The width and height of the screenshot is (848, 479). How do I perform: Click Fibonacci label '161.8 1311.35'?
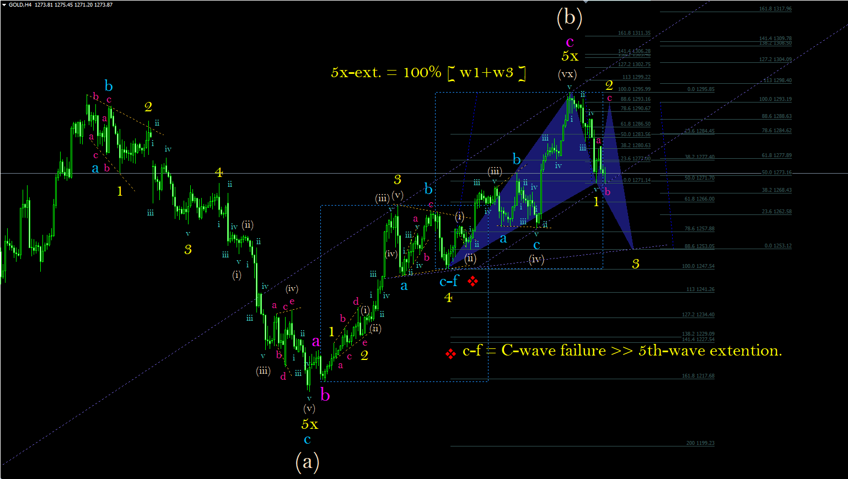634,33
